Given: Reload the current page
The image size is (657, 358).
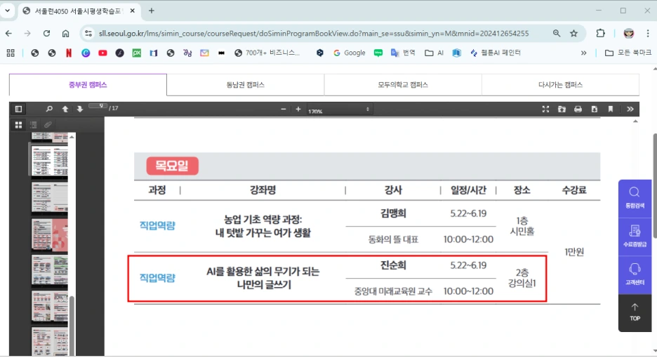Looking at the screenshot, I should 46,34.
